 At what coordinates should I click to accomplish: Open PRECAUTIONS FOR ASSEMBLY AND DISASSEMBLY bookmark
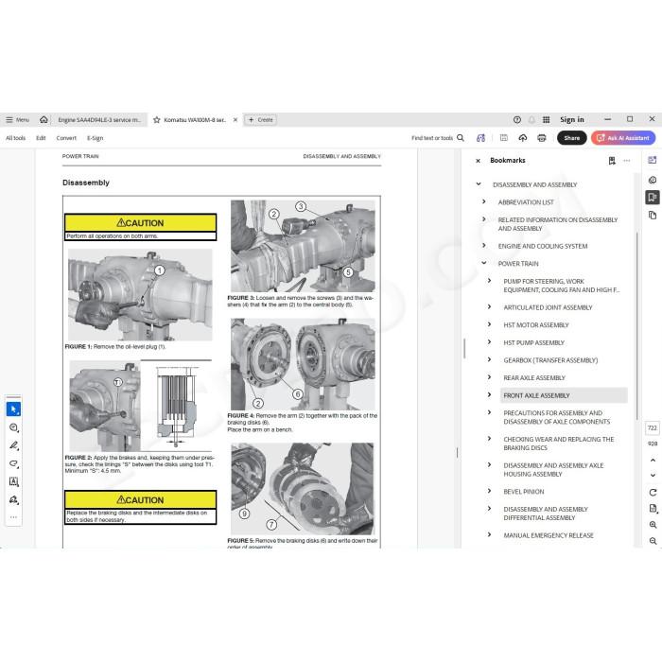click(x=556, y=417)
